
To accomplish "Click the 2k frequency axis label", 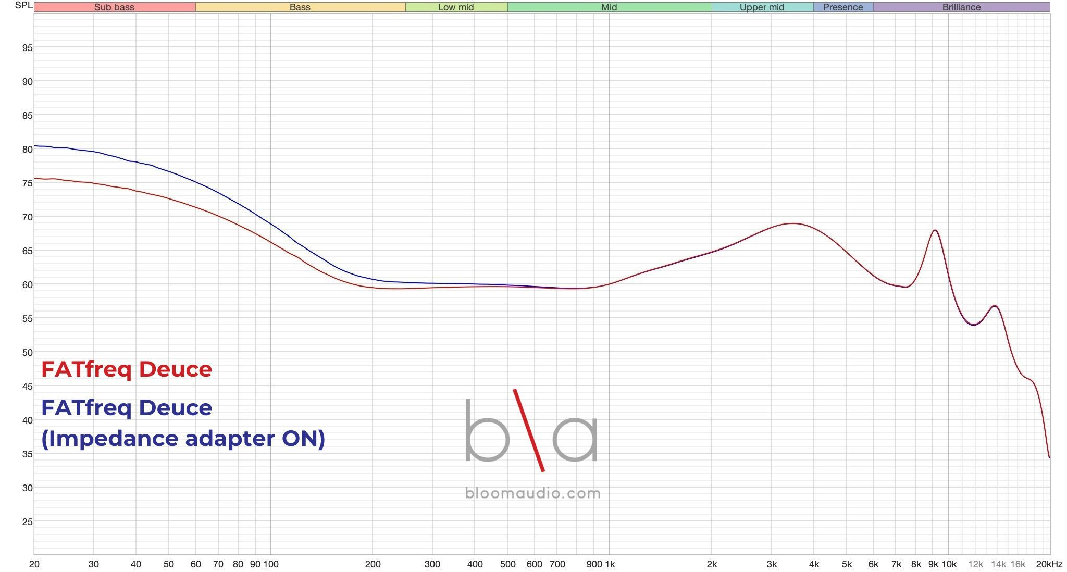I will click(712, 564).
